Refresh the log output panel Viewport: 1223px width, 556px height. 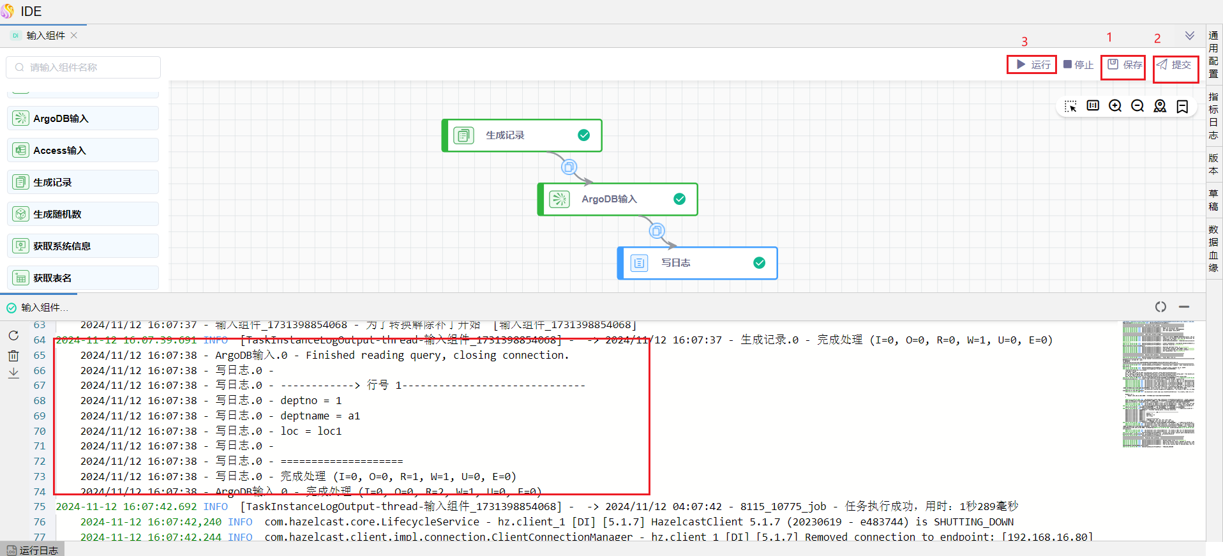click(x=13, y=336)
